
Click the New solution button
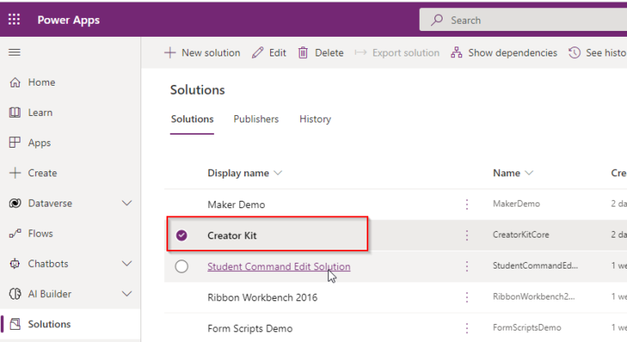pyautogui.click(x=202, y=53)
